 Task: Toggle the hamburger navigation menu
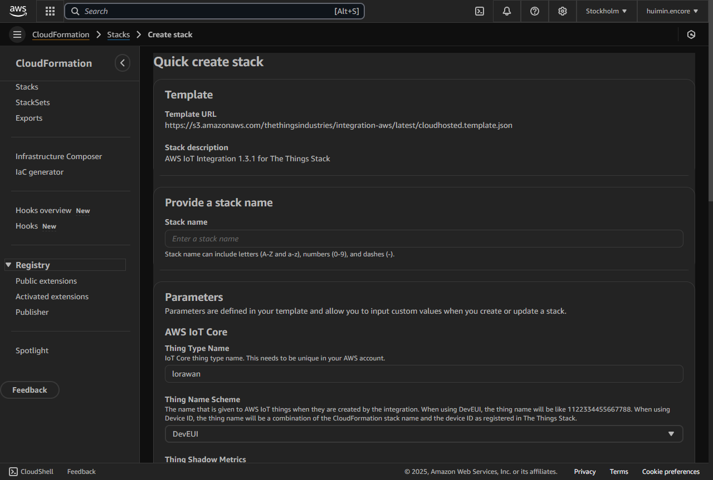17,34
